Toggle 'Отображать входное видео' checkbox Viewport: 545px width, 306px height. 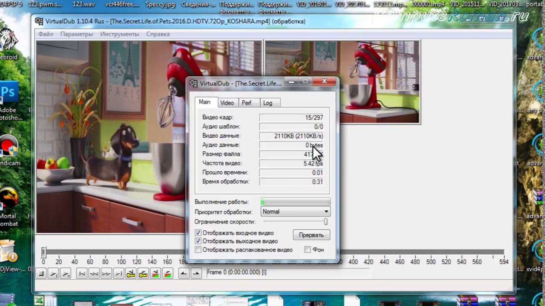pyautogui.click(x=198, y=233)
